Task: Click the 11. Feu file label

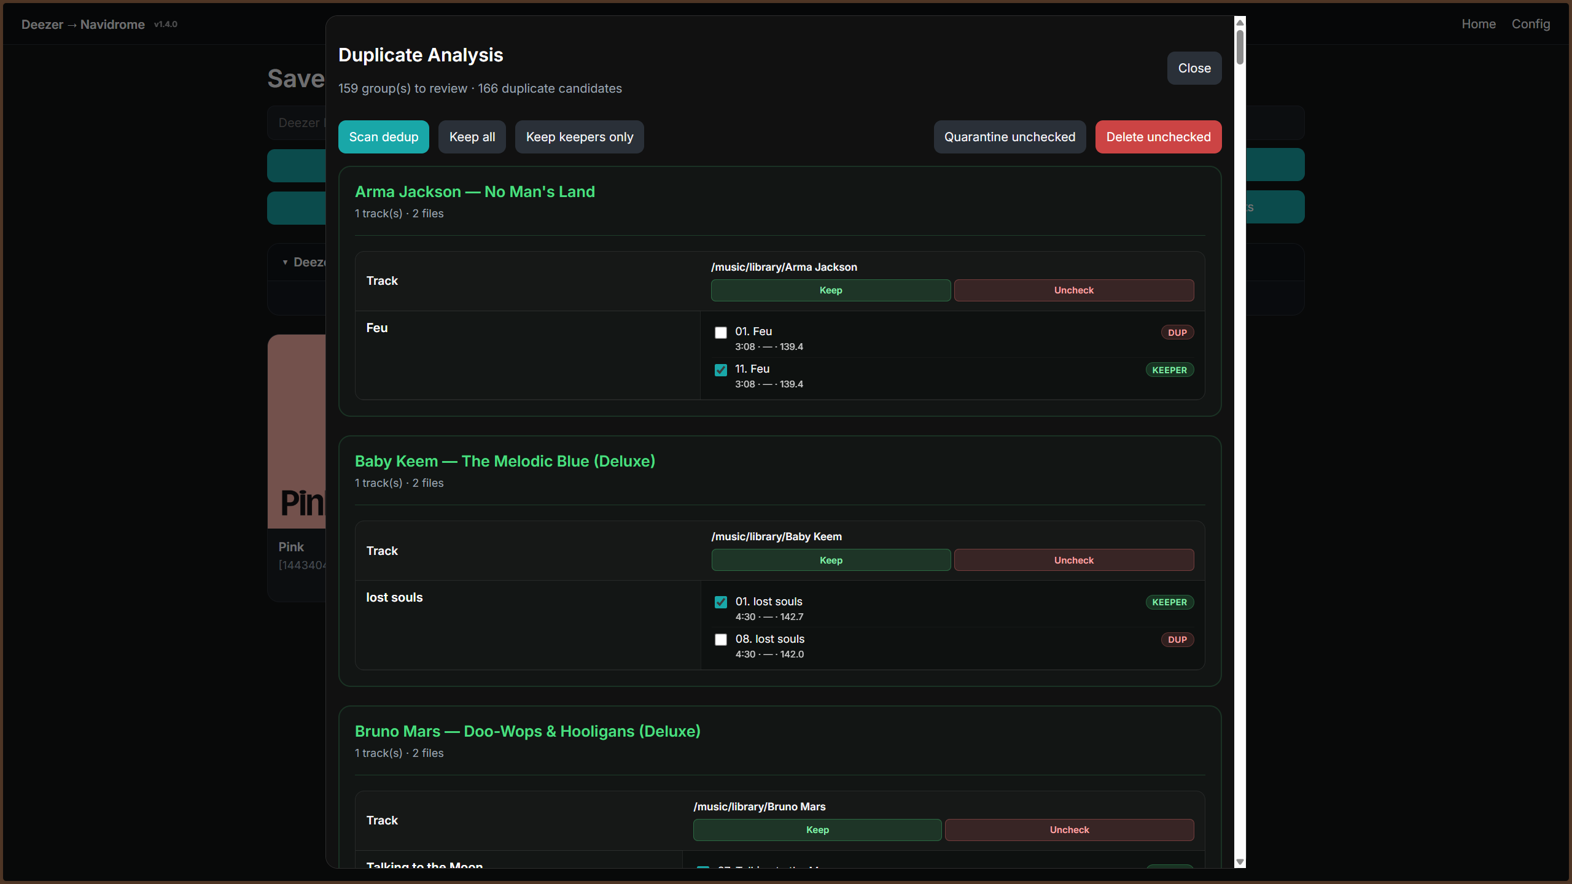Action: (752, 369)
